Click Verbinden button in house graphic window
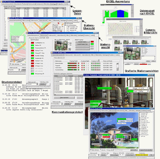160x159 pixels. pyautogui.click(x=103, y=155)
